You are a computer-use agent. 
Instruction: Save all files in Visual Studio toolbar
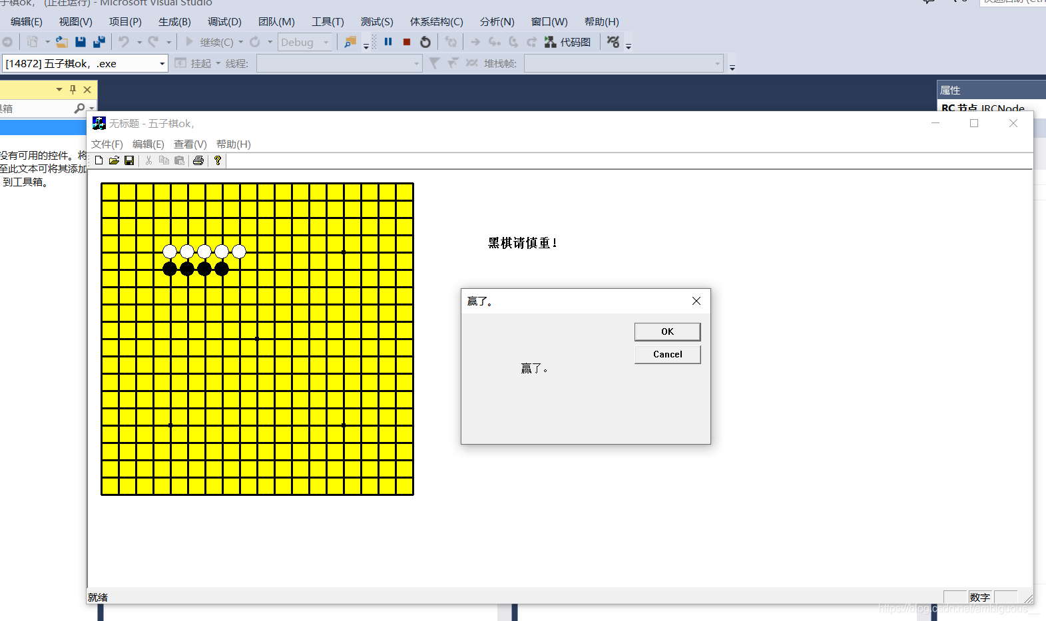pyautogui.click(x=99, y=42)
